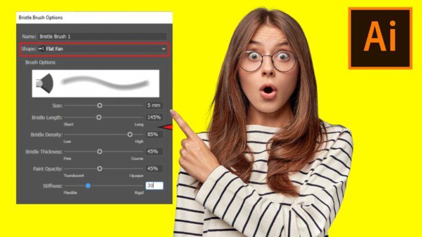Click the Bristle Length label

pos(47,117)
